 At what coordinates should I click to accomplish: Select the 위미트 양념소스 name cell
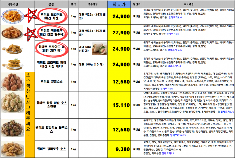coord(51,82)
